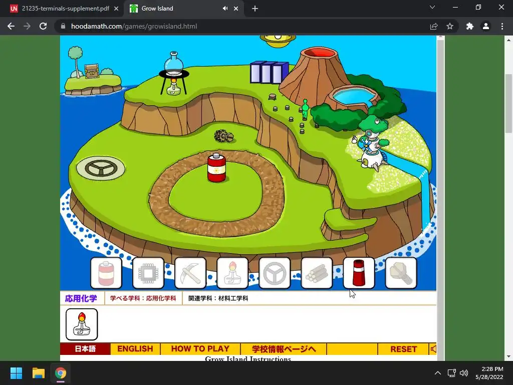Click the page scrollbar down arrow
Image resolution: width=513 pixels, height=385 pixels.
508,356
